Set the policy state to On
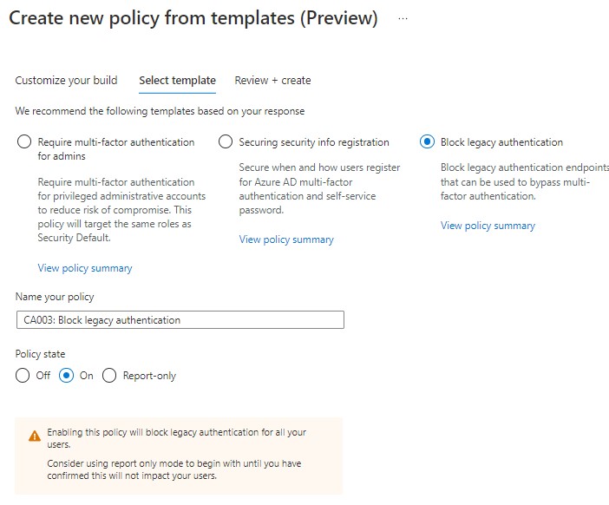609x505 pixels. (x=67, y=376)
